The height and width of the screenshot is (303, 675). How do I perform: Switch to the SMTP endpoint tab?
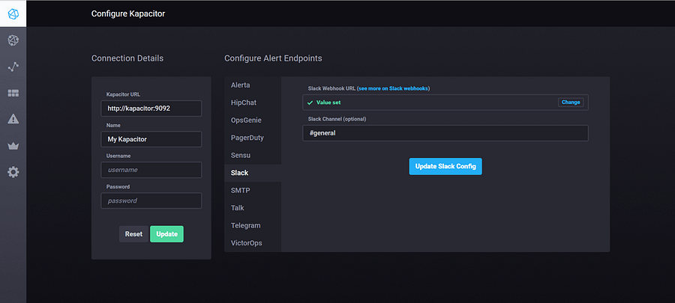[x=240, y=191]
